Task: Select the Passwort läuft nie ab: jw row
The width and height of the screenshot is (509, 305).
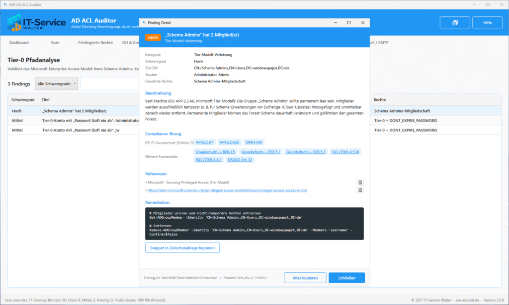Action: coord(74,130)
